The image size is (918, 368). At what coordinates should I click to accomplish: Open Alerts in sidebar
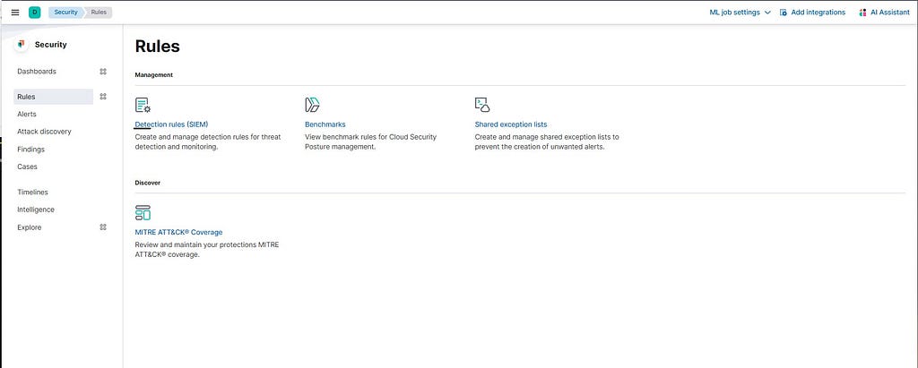pyautogui.click(x=27, y=114)
